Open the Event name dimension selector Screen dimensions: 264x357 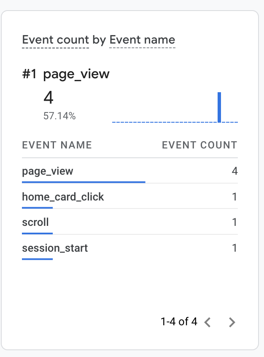[x=142, y=40]
